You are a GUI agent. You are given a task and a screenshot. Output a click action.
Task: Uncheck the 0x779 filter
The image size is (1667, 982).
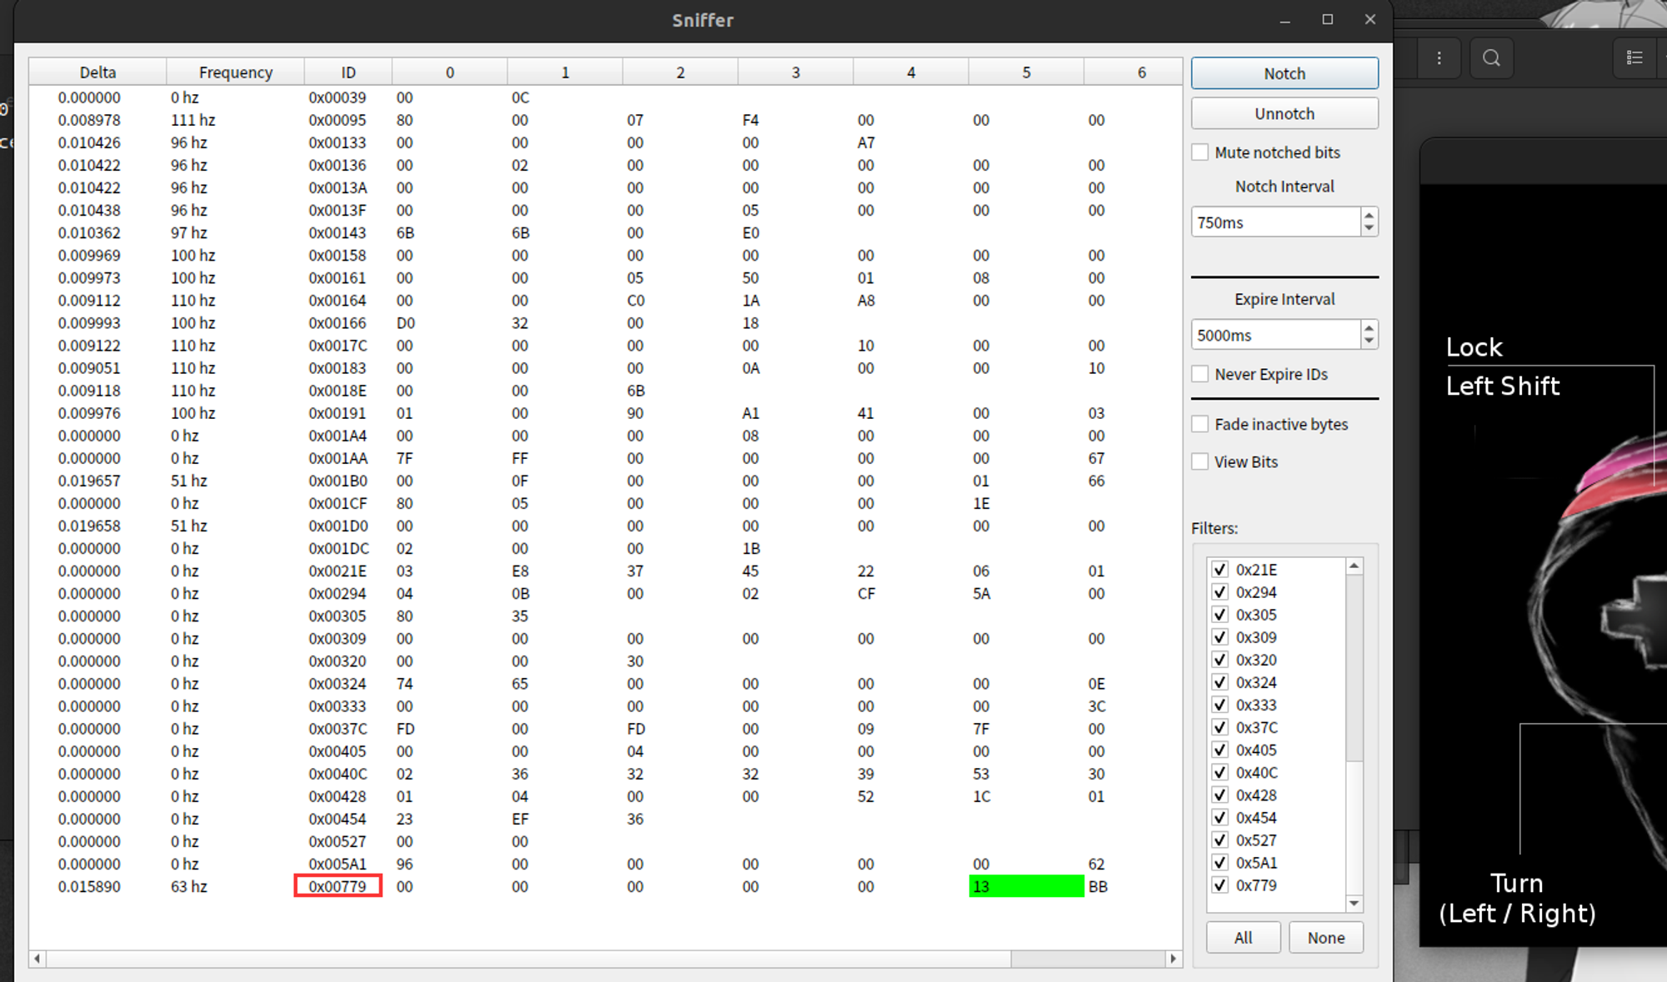coord(1220,885)
